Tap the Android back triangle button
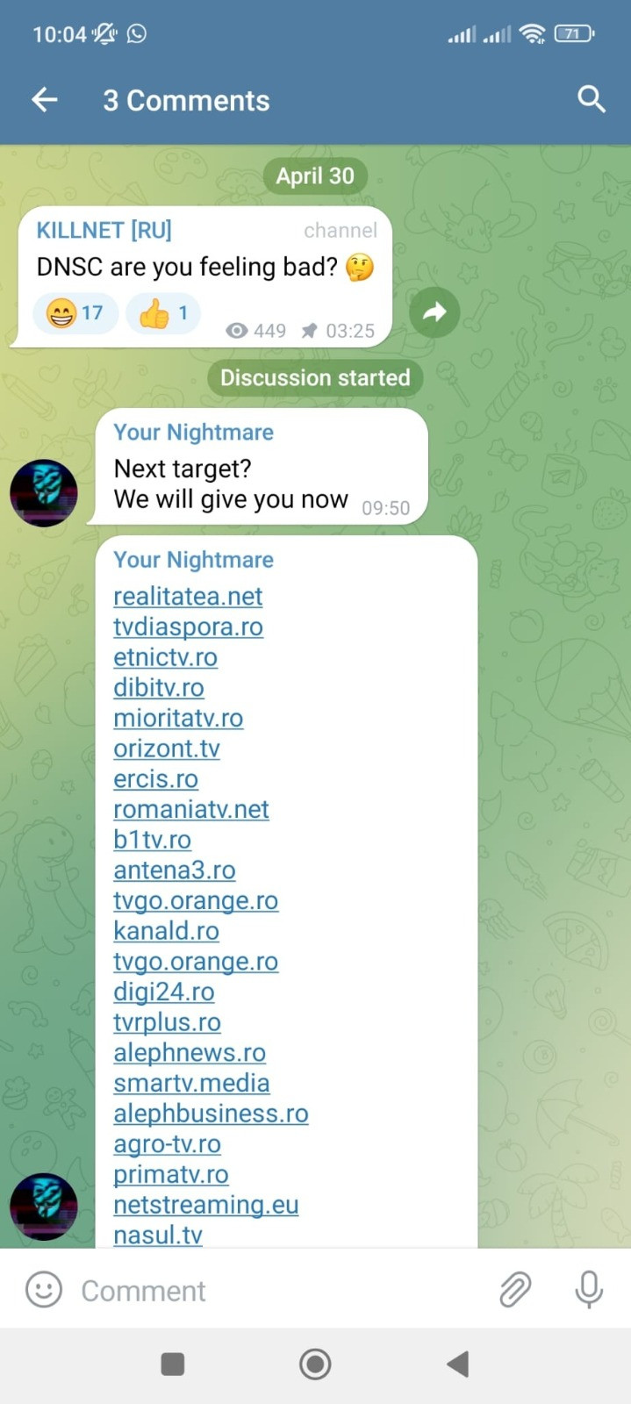The image size is (631, 1404). (457, 1365)
